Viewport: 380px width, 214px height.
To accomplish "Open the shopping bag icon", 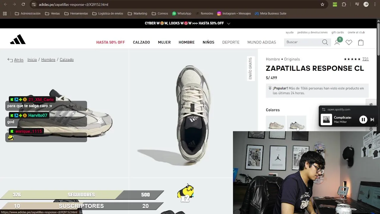I will coord(361,43).
